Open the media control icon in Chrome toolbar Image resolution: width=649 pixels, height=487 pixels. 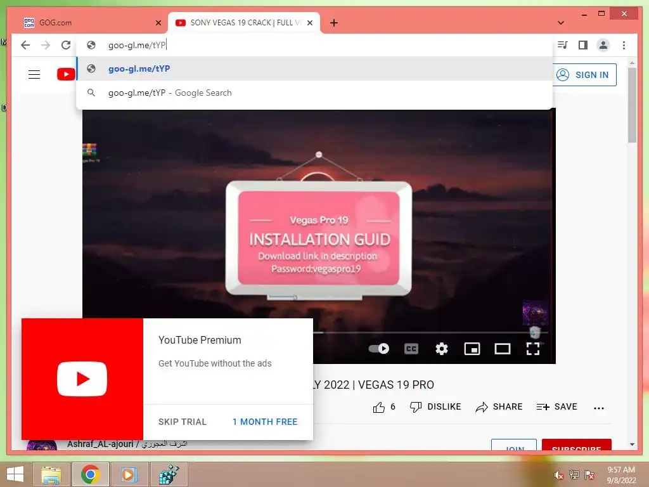point(562,45)
